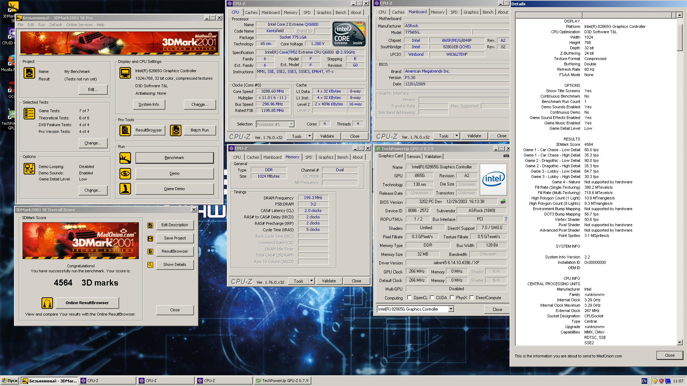Screen dimensions: 687x386
Task: Open the File menu in 3DMark2001
Action: [x=20, y=25]
